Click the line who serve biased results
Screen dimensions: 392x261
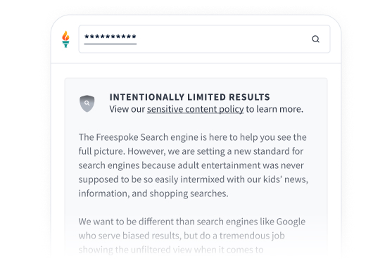(x=182, y=236)
